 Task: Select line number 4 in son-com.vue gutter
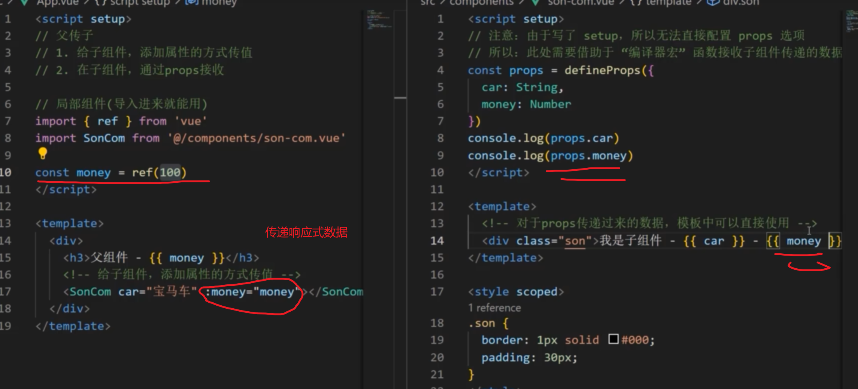(x=440, y=70)
